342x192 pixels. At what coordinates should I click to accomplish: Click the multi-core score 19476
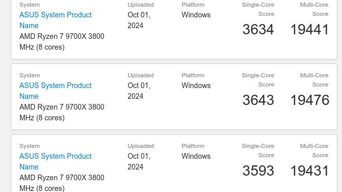310,100
